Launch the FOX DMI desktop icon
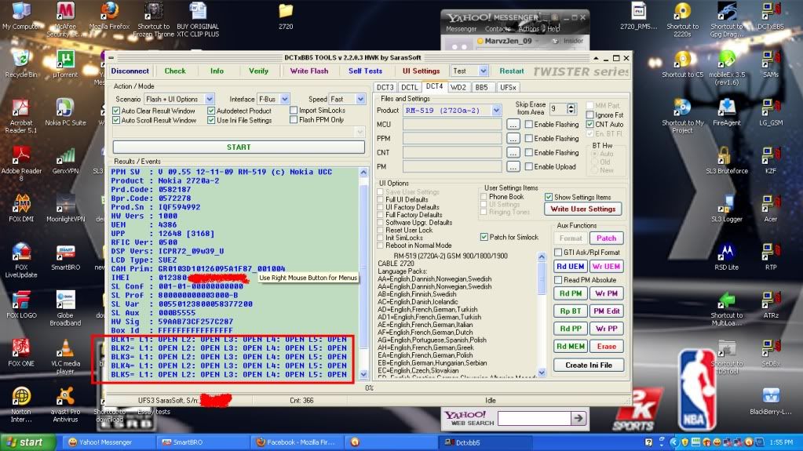The height and width of the screenshot is (451, 803). [x=21, y=208]
